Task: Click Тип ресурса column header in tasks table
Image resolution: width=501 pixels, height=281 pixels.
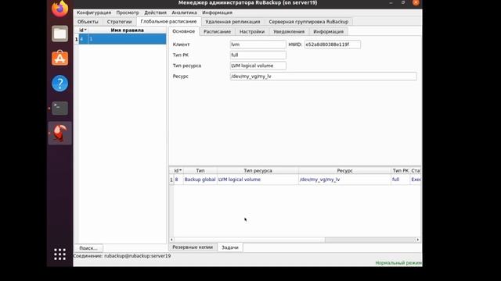Action: click(x=258, y=171)
